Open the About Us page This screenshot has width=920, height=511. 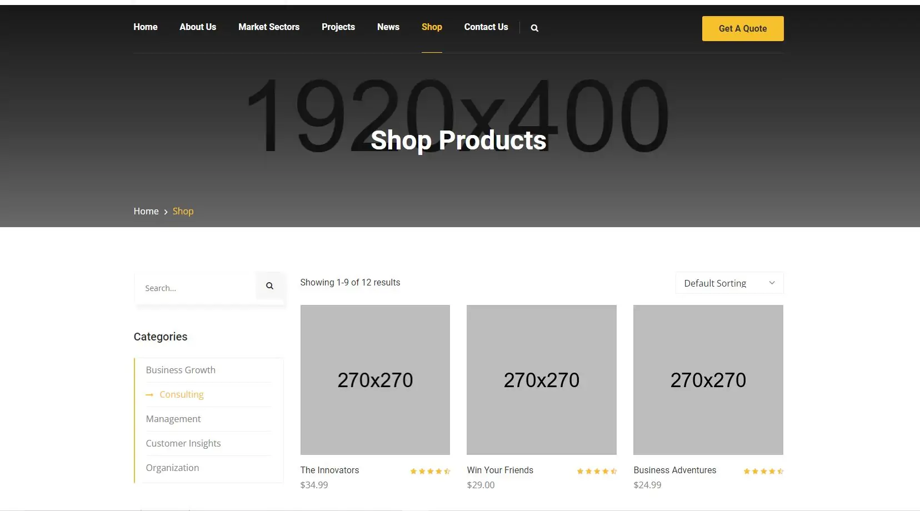(198, 27)
